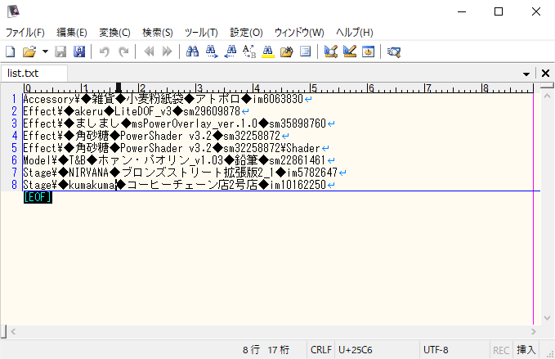Viewport: 555px width, 359px height.
Task: Select the list.txt tab
Action: tap(34, 74)
